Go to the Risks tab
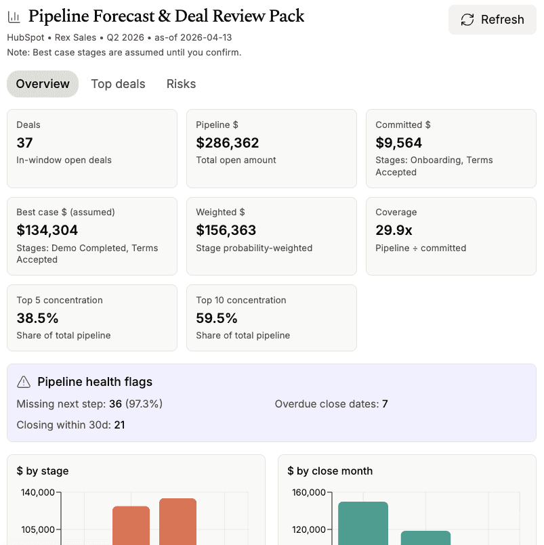 181,84
